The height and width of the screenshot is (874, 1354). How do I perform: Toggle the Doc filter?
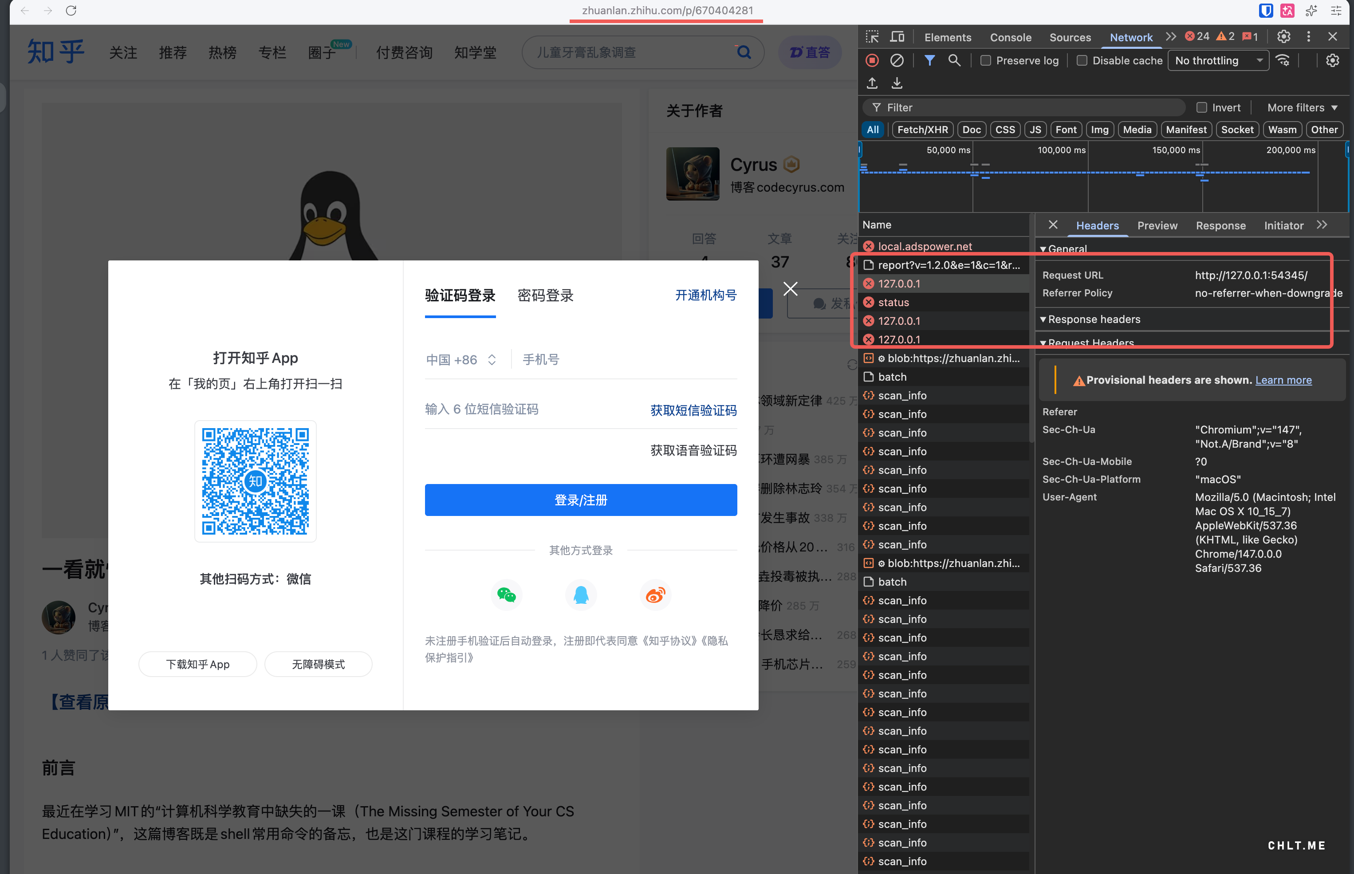972,130
